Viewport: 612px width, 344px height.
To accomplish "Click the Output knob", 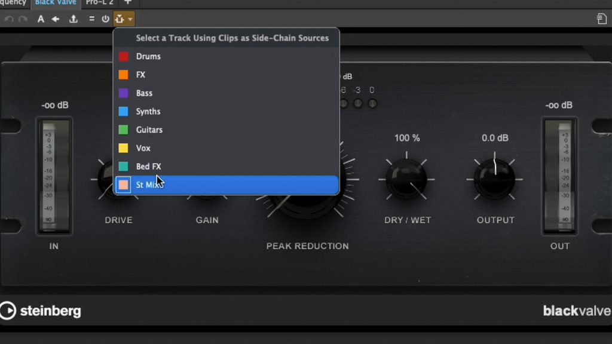I will [x=495, y=179].
